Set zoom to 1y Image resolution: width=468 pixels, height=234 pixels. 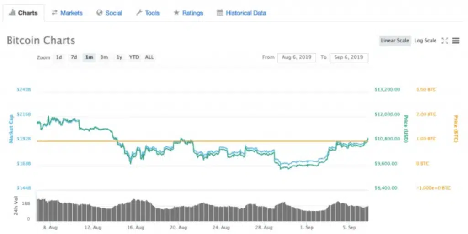pos(119,57)
